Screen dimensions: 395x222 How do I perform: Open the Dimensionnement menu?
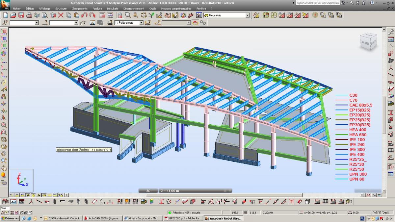click(x=134, y=9)
